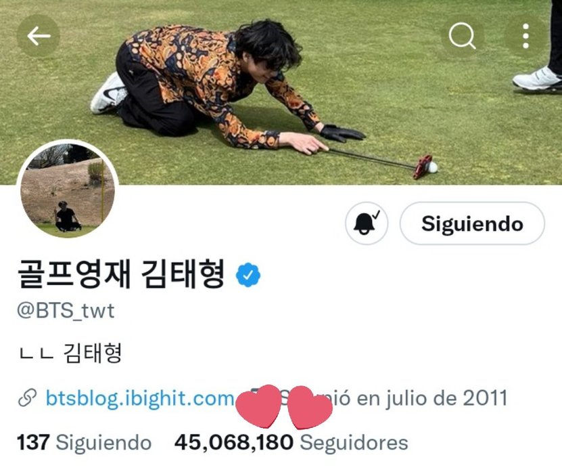Tap the golf ball in the banner
The width and height of the screenshot is (562, 474).
pyautogui.click(x=433, y=167)
